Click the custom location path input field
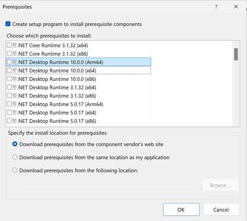247x221 pixels. click(x=110, y=183)
